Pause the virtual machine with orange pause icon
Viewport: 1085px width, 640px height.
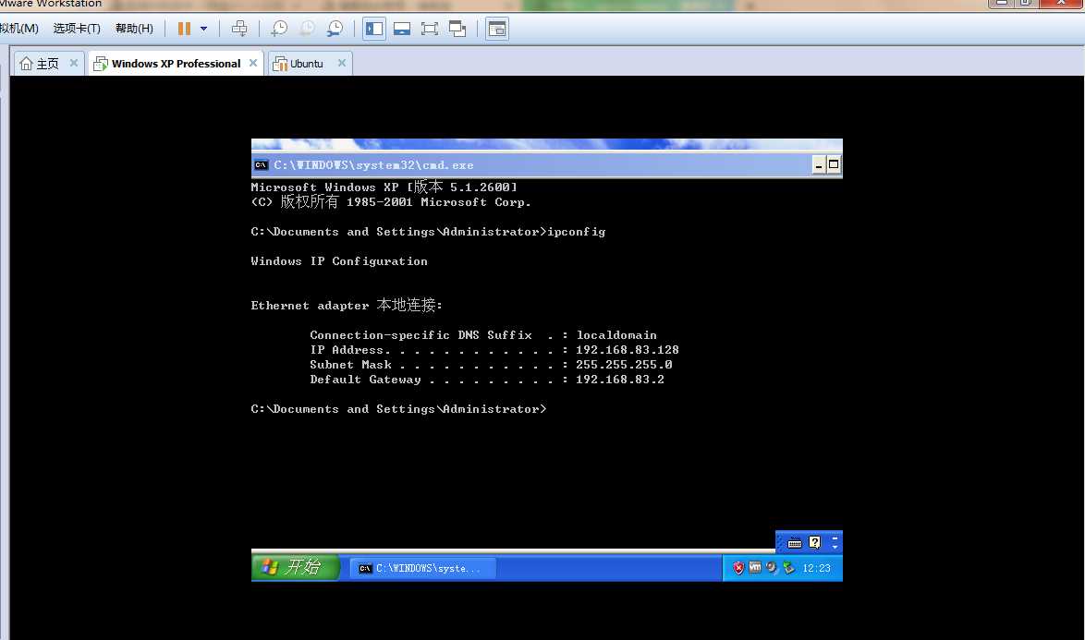pos(184,29)
